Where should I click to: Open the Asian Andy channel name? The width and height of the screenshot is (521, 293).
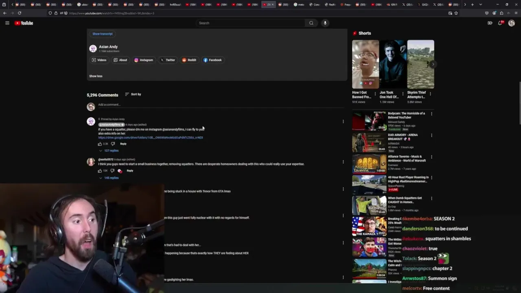108,47
